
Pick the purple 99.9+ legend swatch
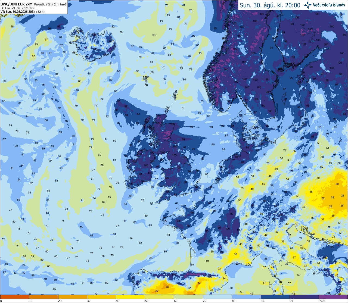(333, 297)
